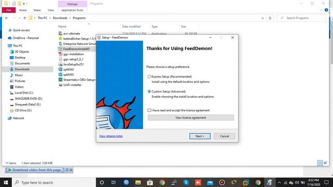
Task: Click Next button in FeedDemon setup
Action: [x=200, y=136]
